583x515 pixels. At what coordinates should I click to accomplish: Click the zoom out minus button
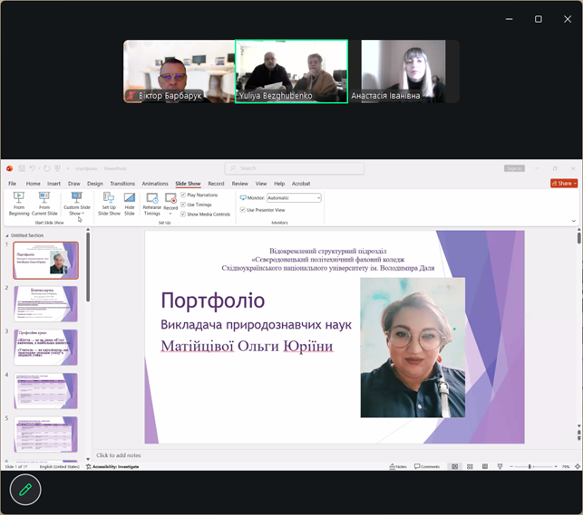(511, 466)
